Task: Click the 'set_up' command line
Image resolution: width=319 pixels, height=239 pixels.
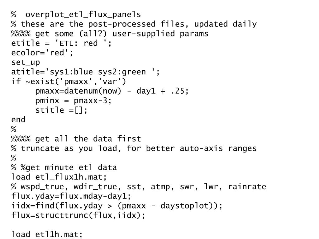Action: tap(26, 62)
